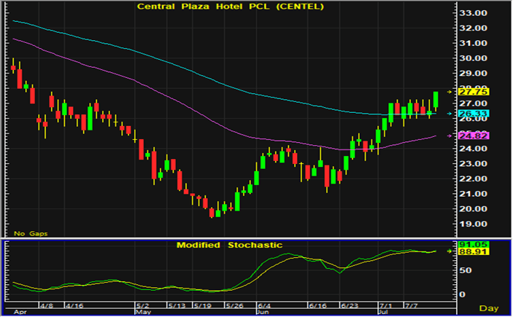Click the arrow beside the 27.75 price label
Image resolution: width=513 pixels, height=317 pixels.
450,92
